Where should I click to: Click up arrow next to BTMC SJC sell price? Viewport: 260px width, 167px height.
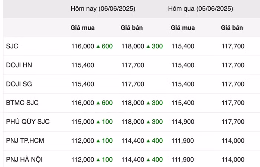[x=148, y=103]
